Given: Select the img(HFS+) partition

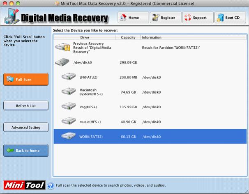Looking at the screenshot, I should point(88,107).
